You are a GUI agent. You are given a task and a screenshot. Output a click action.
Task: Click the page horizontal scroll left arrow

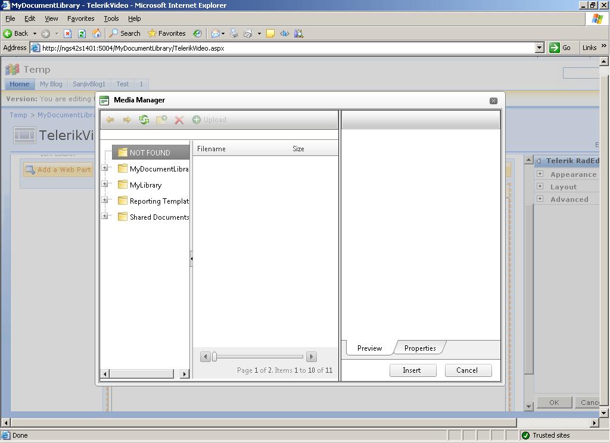click(5, 423)
